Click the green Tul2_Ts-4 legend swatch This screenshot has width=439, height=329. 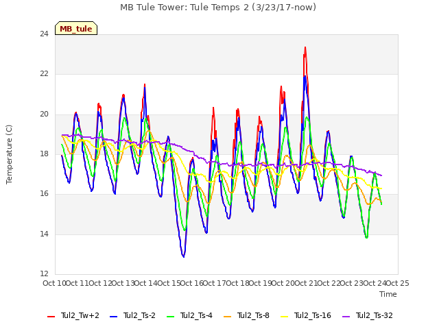[x=171, y=317]
